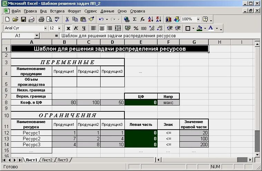262x171 pixels.
Task: Open the Сервис menu
Action: pyautogui.click(x=91, y=11)
